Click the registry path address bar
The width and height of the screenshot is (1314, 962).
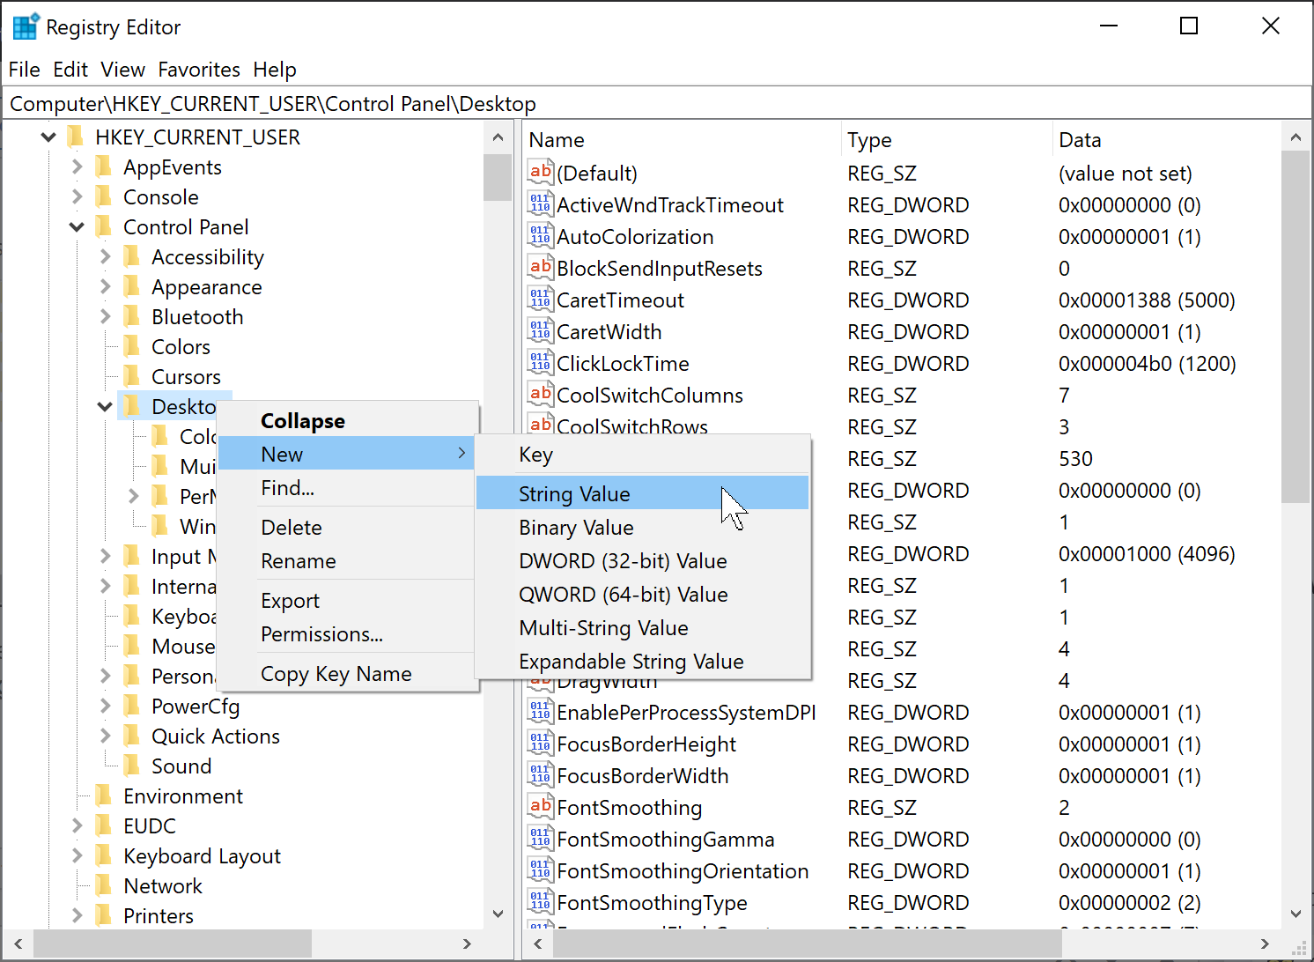pyautogui.click(x=656, y=104)
